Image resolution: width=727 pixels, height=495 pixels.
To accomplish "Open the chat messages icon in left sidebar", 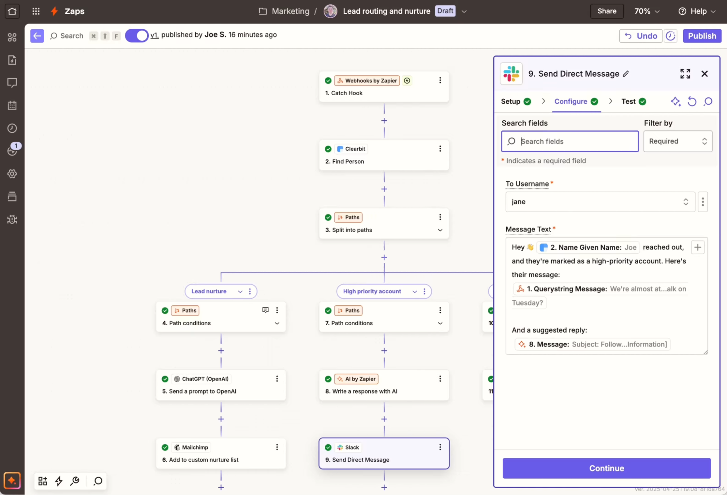I will pyautogui.click(x=12, y=83).
